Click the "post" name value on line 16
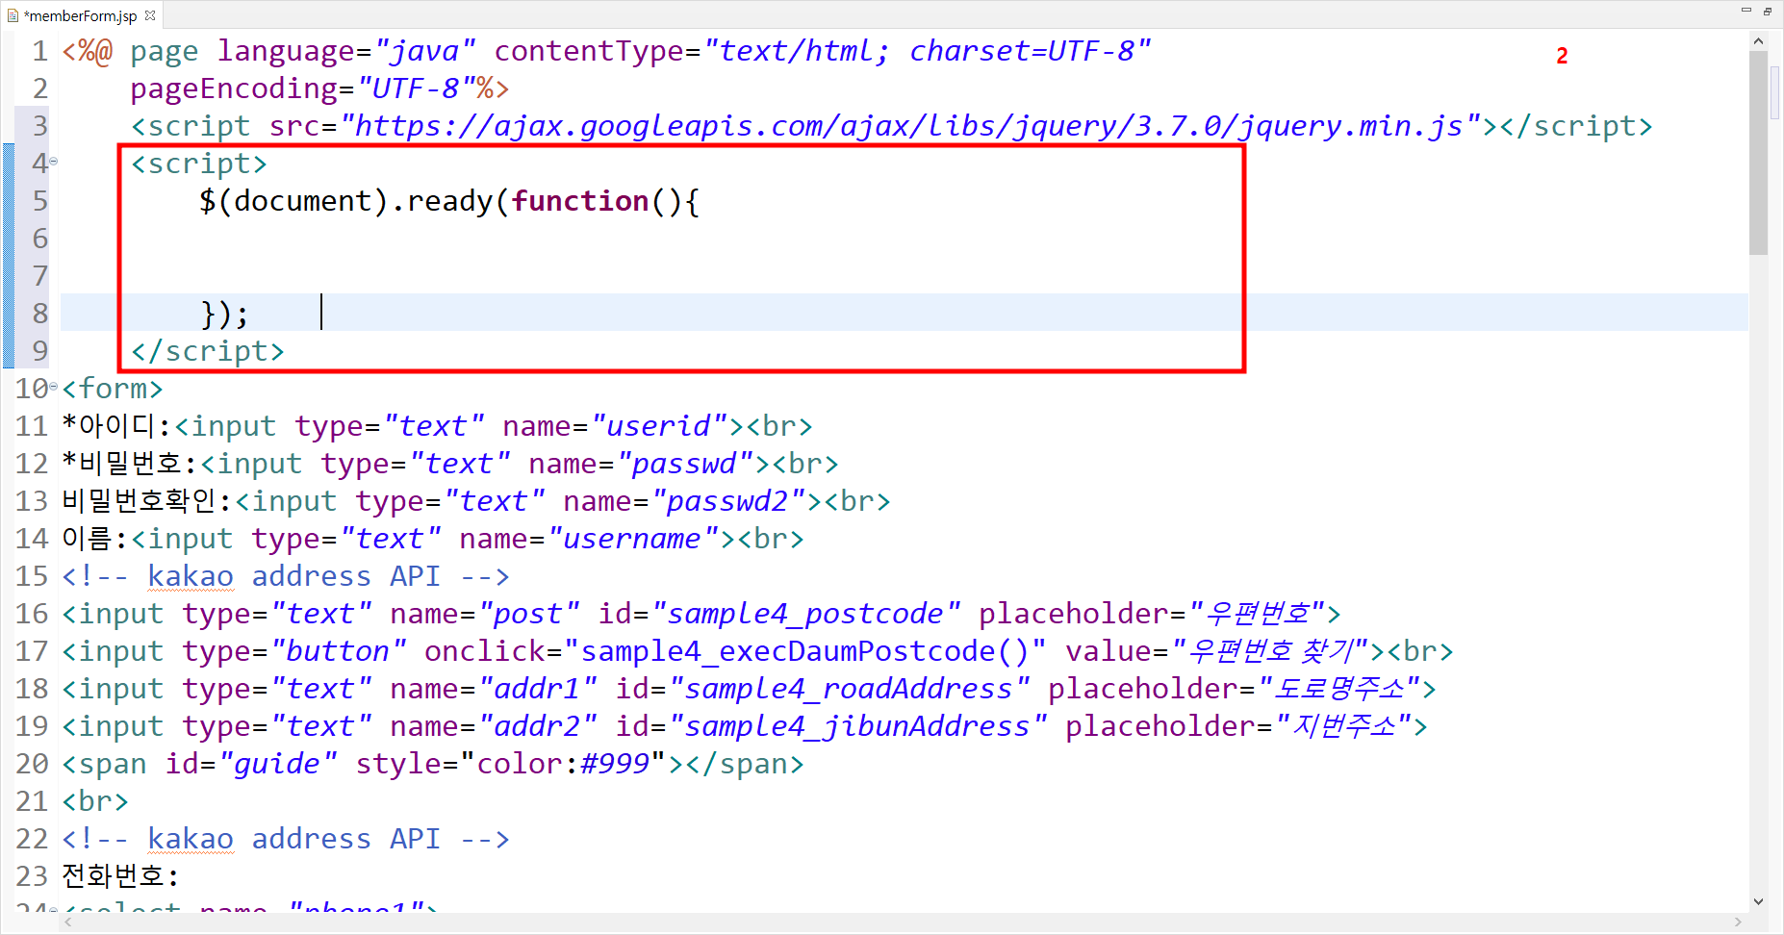 pos(529,614)
